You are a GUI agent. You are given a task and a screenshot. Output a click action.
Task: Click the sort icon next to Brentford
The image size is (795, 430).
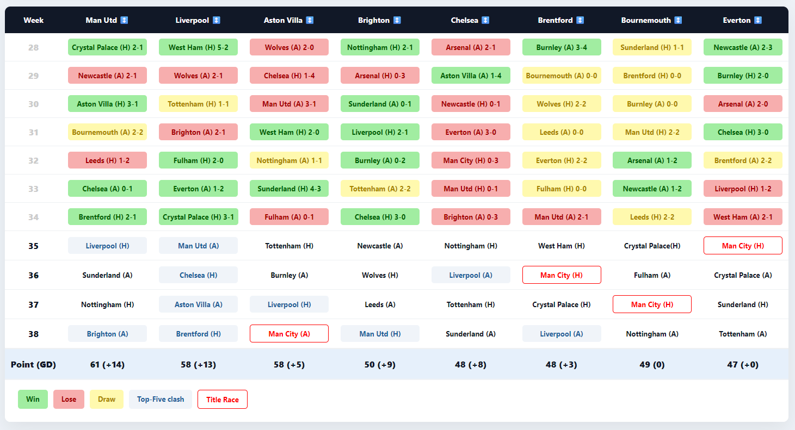pyautogui.click(x=580, y=20)
